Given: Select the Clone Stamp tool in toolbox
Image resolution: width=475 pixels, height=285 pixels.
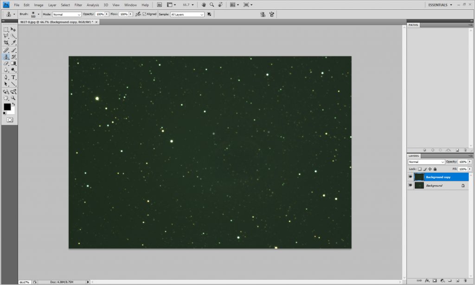Looking at the screenshot, I should [6, 57].
